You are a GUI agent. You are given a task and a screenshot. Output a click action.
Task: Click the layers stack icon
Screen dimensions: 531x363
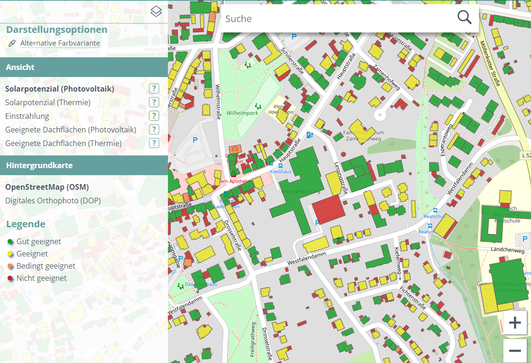[x=156, y=11]
